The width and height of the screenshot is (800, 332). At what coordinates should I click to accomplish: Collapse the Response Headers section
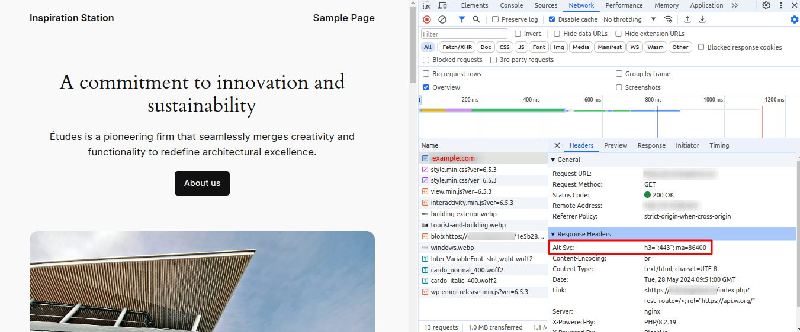pos(584,234)
